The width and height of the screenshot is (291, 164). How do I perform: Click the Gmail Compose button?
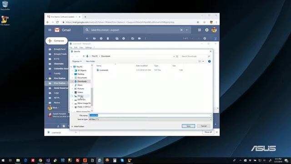[x=56, y=41]
